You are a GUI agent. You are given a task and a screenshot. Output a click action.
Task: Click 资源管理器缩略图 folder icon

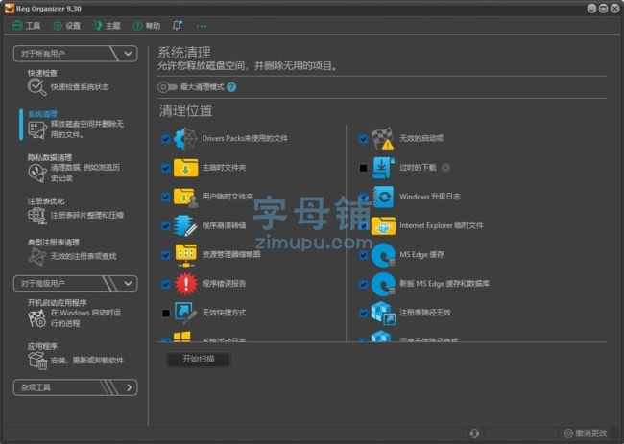[x=185, y=255]
